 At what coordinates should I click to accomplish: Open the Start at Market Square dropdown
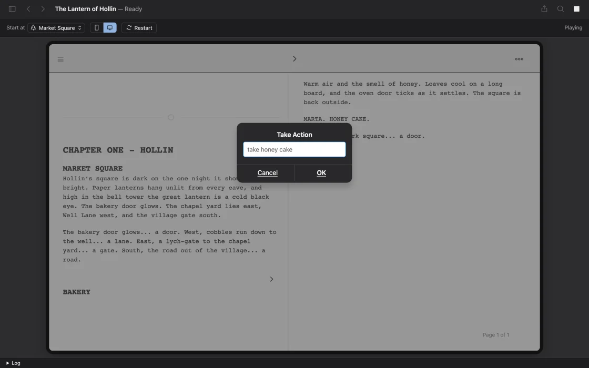coord(56,28)
